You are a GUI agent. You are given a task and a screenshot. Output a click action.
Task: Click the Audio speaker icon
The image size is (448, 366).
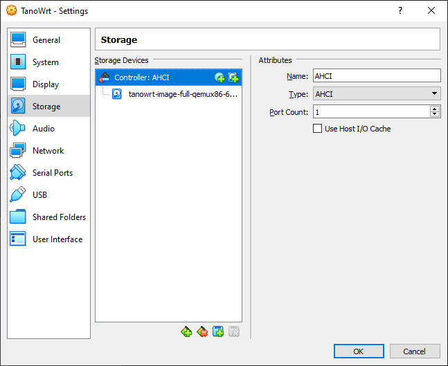[x=18, y=128]
